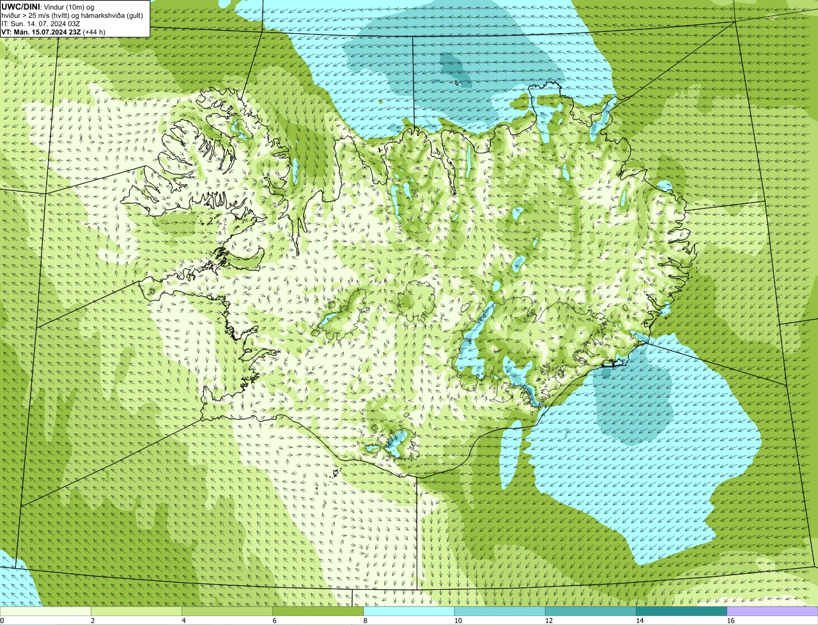Click the "2" label on the wind scale
818x625 pixels.
[93, 621]
